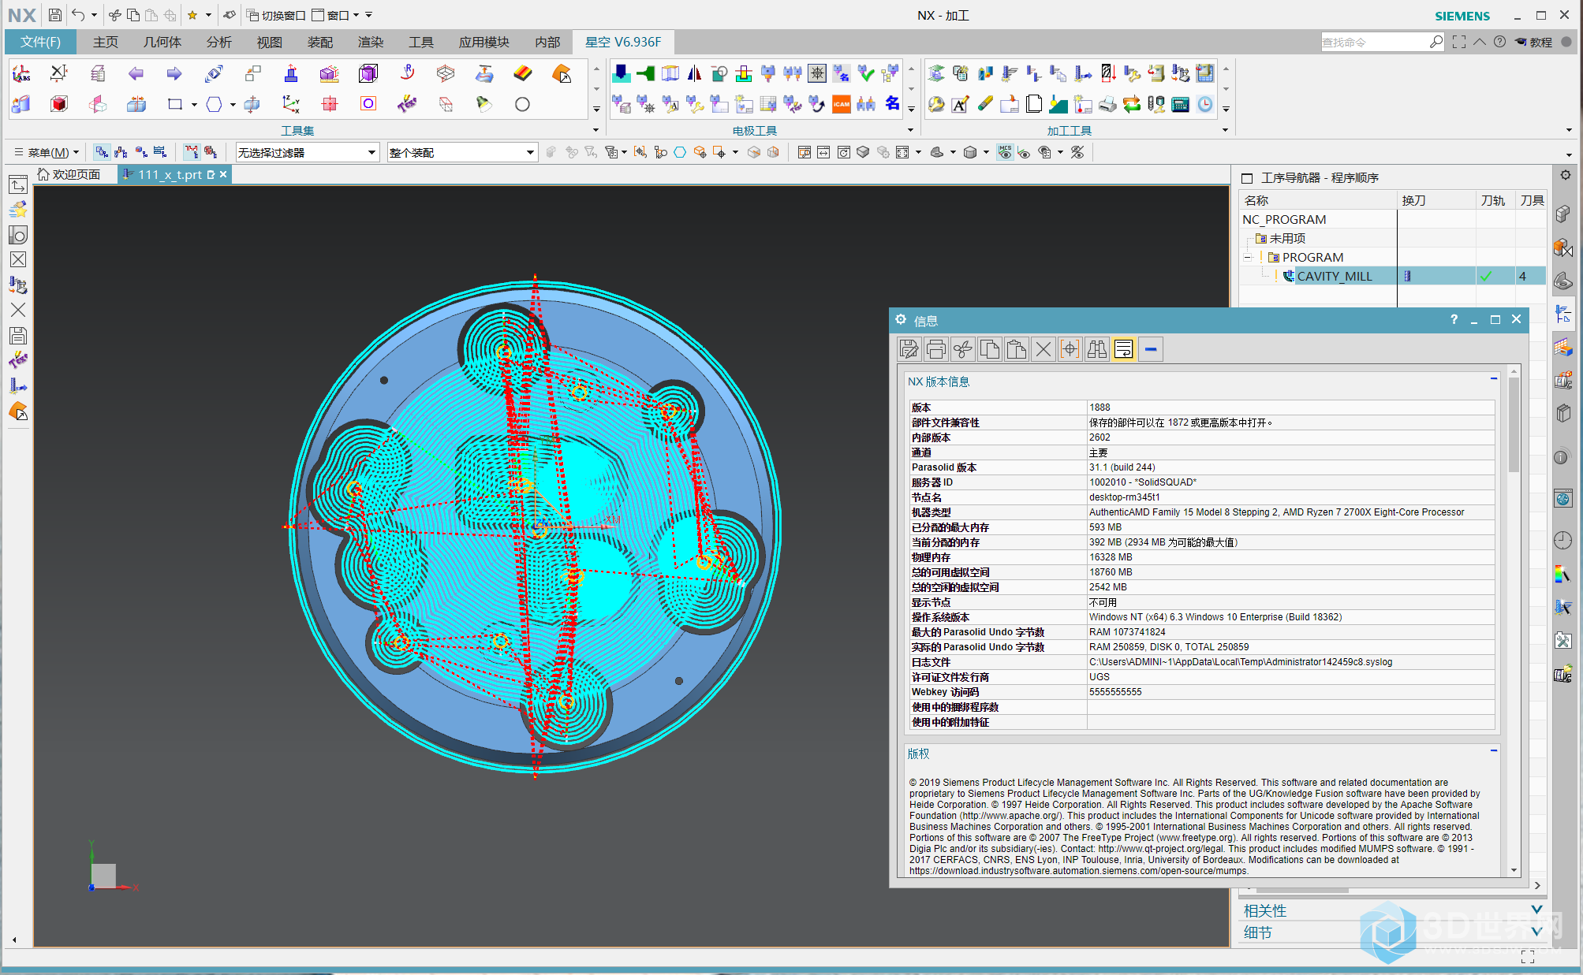This screenshot has height=975, width=1583.
Task: Collapse the PROGRAM tree node
Action: tap(1248, 258)
